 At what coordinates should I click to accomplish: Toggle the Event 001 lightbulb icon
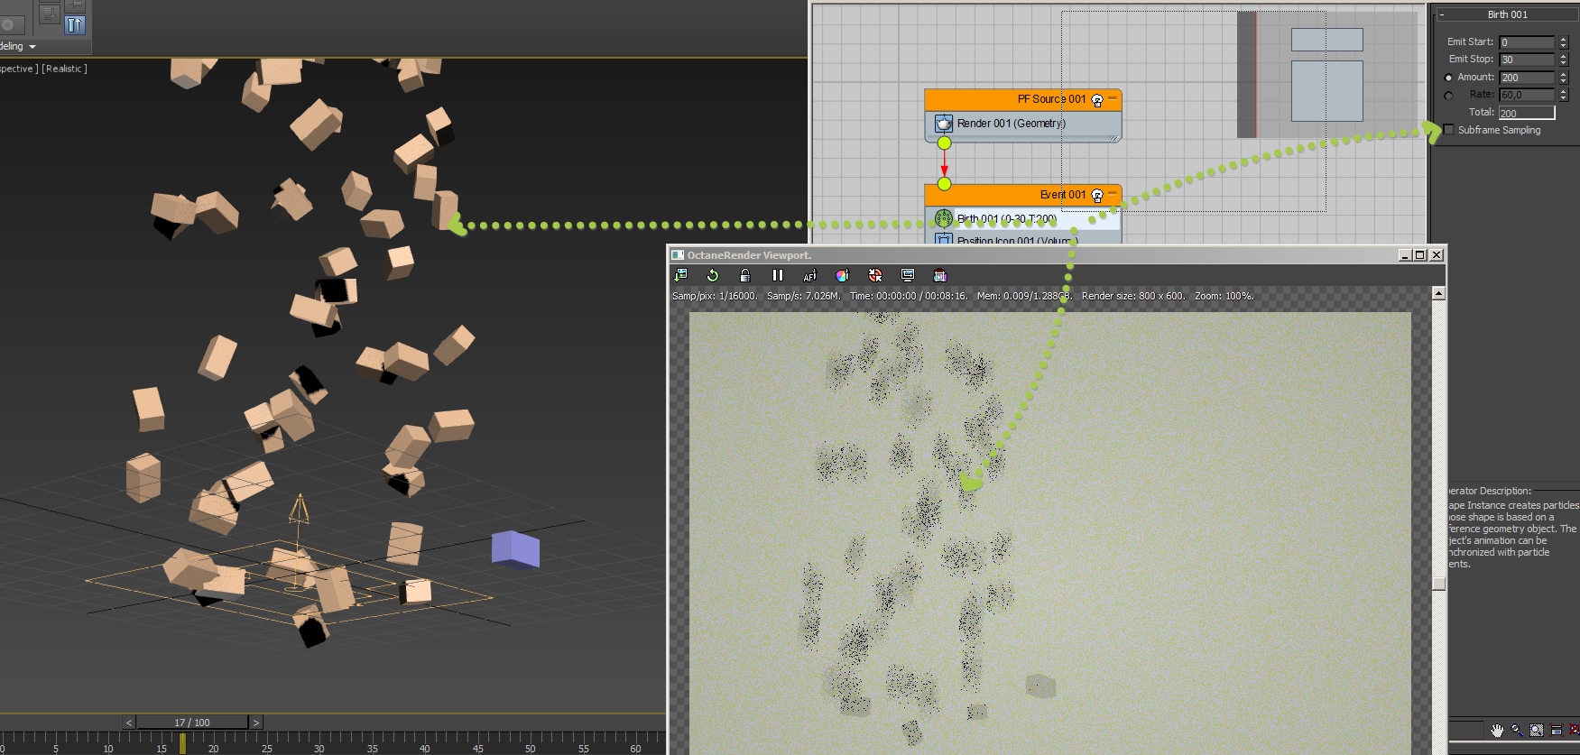[1097, 196]
